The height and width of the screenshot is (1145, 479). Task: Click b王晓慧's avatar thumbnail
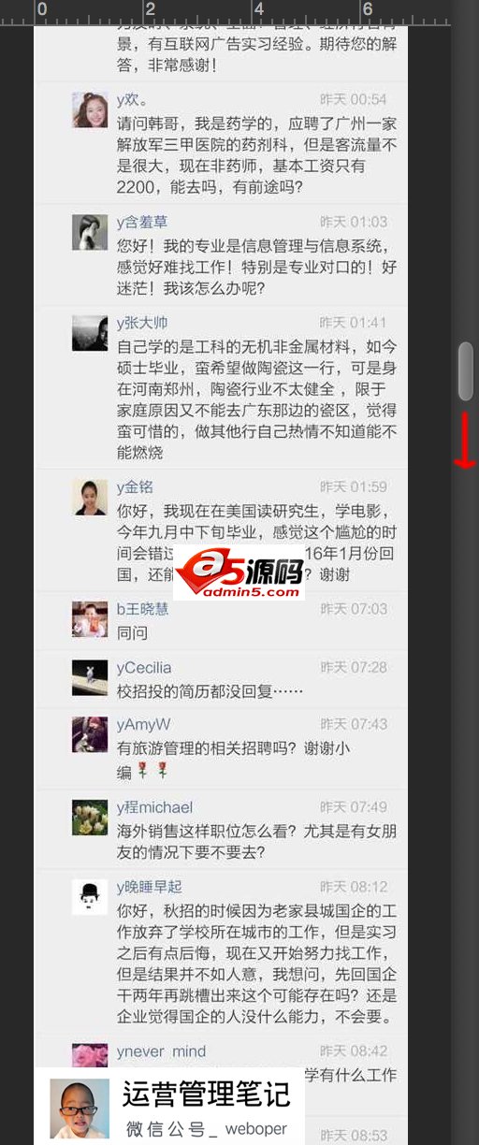[x=90, y=619]
